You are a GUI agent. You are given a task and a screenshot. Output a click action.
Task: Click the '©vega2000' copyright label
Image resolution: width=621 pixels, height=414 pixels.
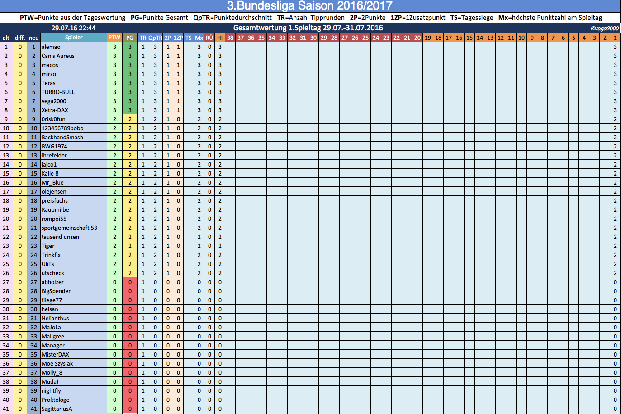pyautogui.click(x=605, y=29)
